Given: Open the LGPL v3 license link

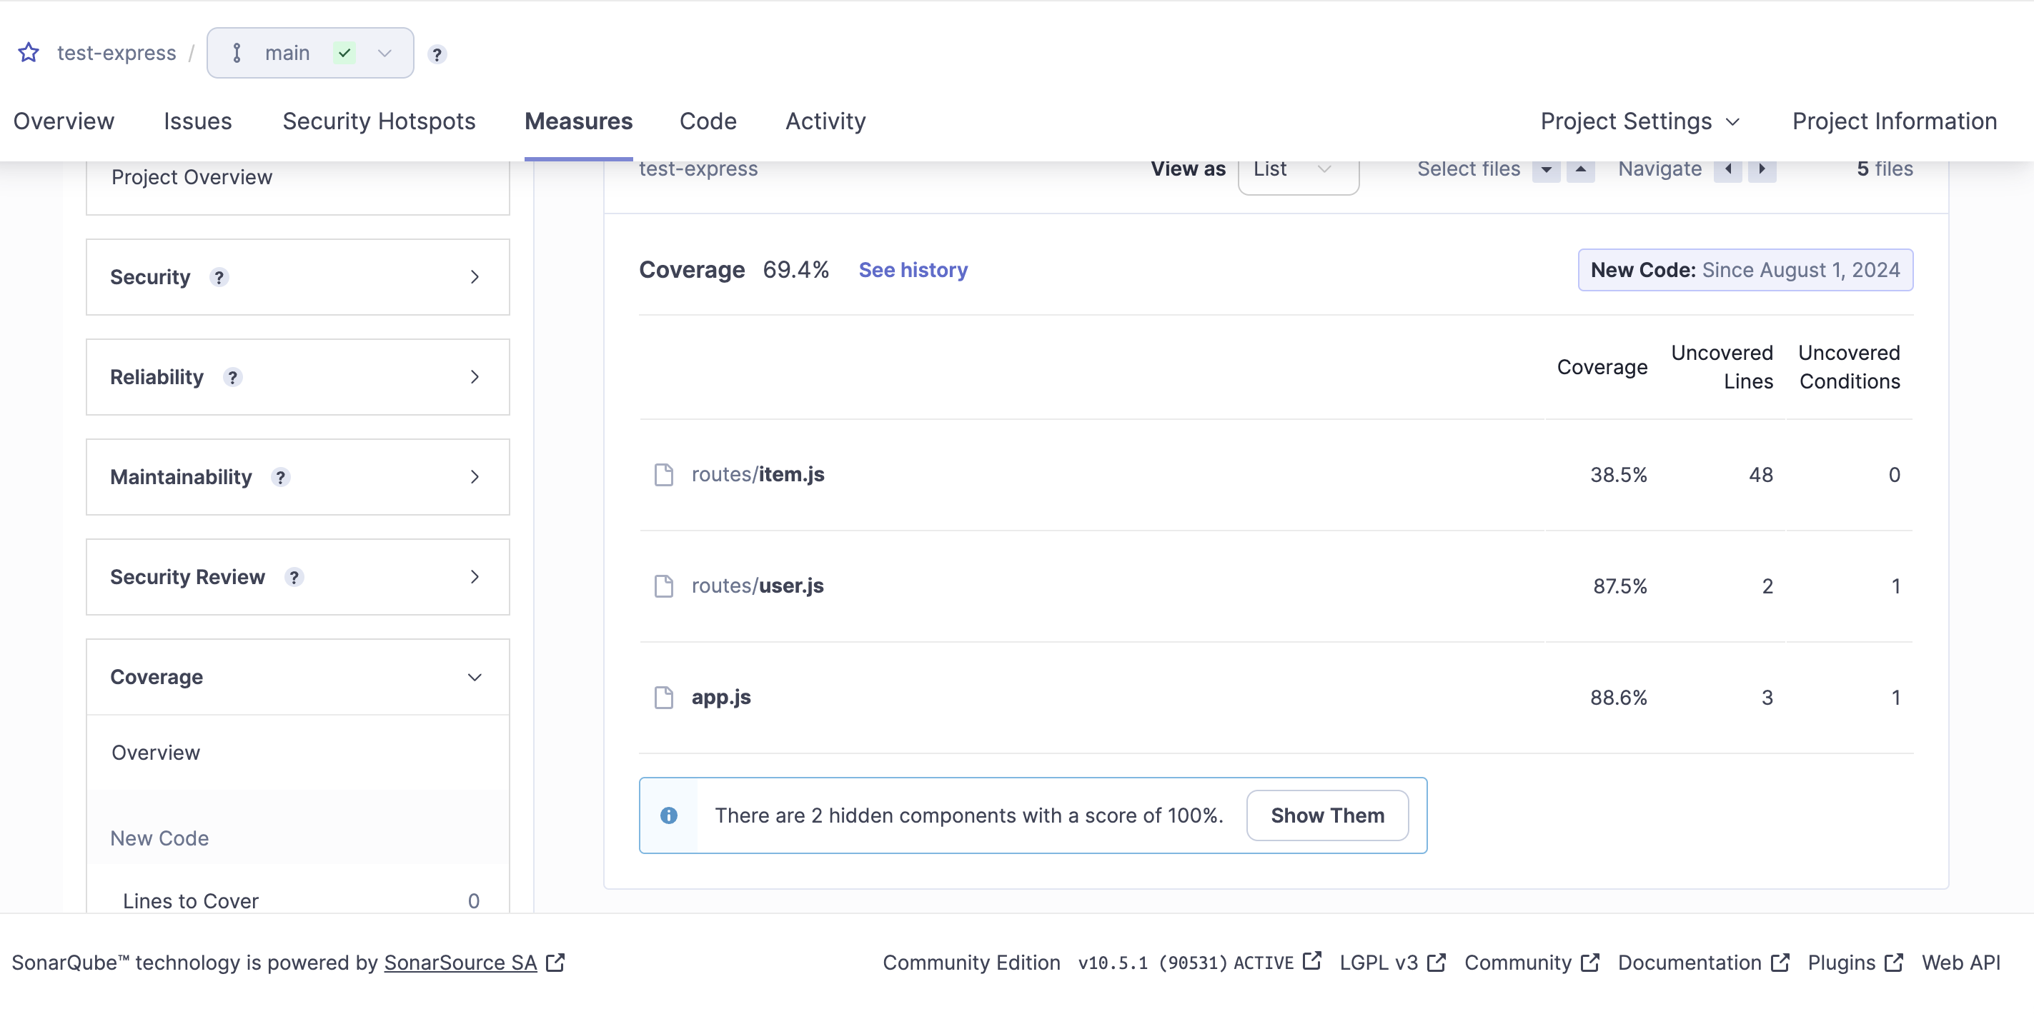Looking at the screenshot, I should (1392, 963).
